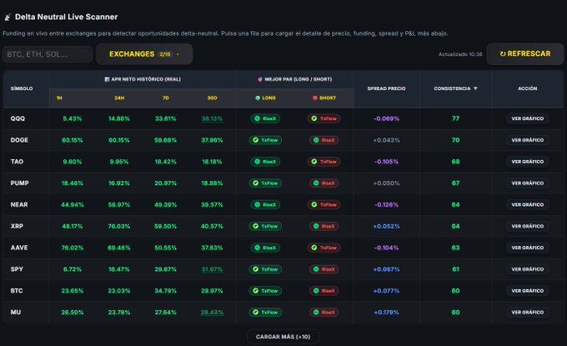Select the 7D APR column header
This screenshot has width=567, height=346.
click(x=166, y=98)
